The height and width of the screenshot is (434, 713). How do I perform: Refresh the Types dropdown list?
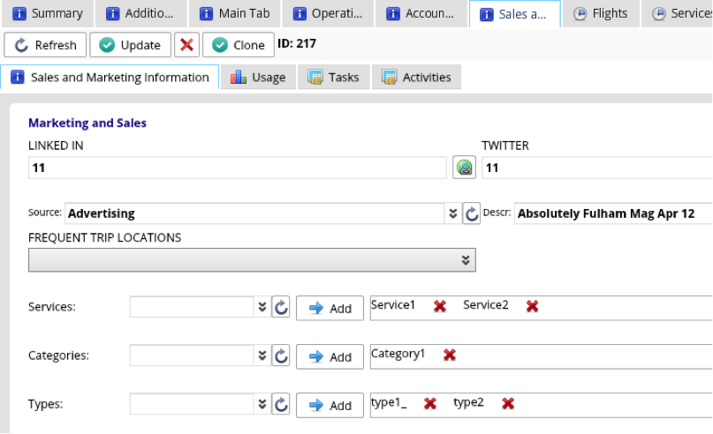(281, 404)
